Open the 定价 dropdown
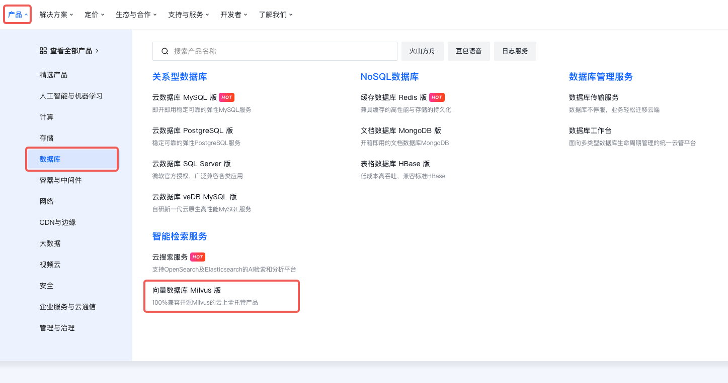The image size is (728, 383). (95, 15)
